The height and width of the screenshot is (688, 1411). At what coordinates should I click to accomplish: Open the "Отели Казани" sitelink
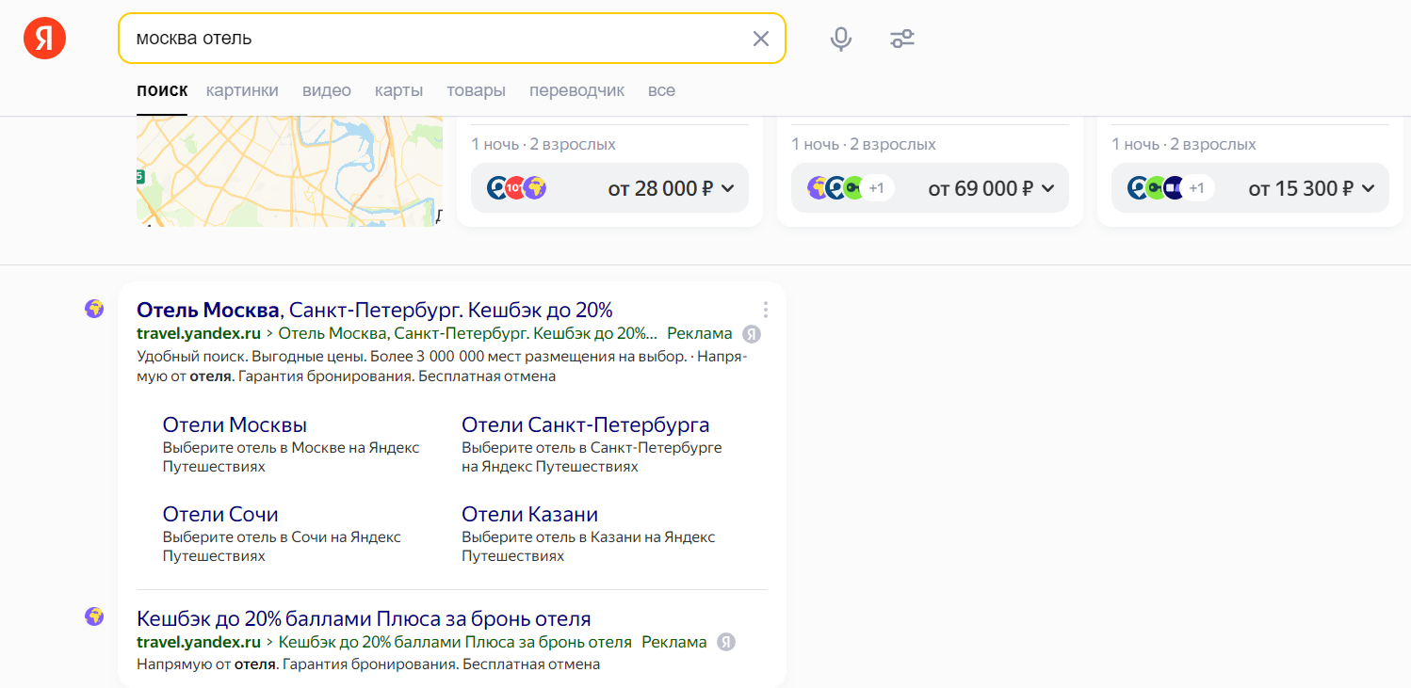click(x=530, y=514)
